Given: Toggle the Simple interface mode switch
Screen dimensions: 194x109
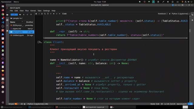Looking at the screenshot, I should [x=16, y=104].
